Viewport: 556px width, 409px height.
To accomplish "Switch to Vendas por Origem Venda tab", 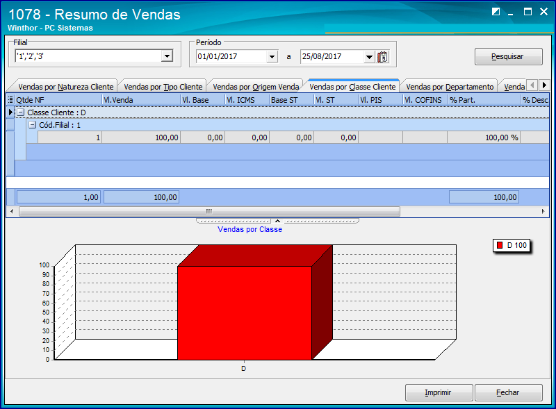I will [x=256, y=87].
